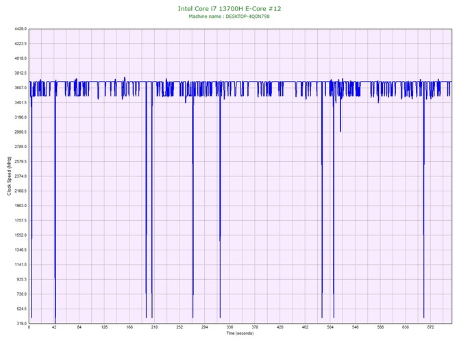Click the 1346.5 y-axis tick label
Screen dimensions: 459x345
click(x=21, y=250)
